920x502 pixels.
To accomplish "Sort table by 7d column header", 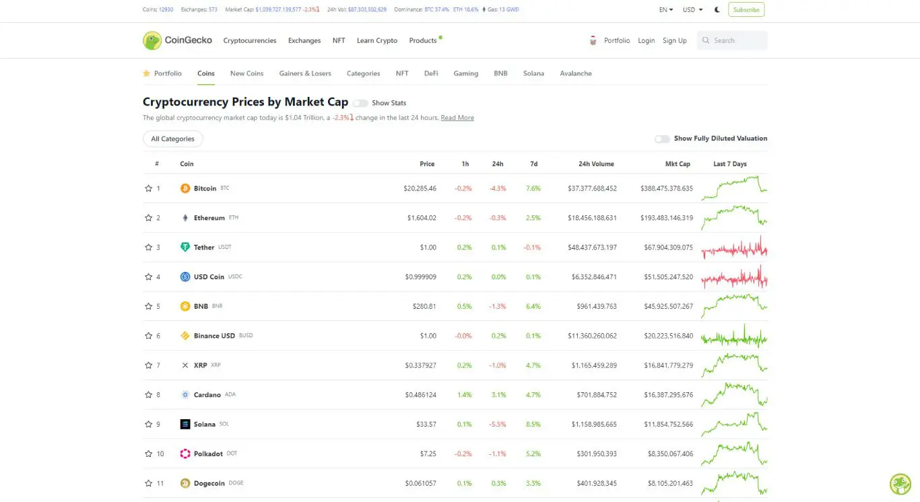I will (534, 164).
